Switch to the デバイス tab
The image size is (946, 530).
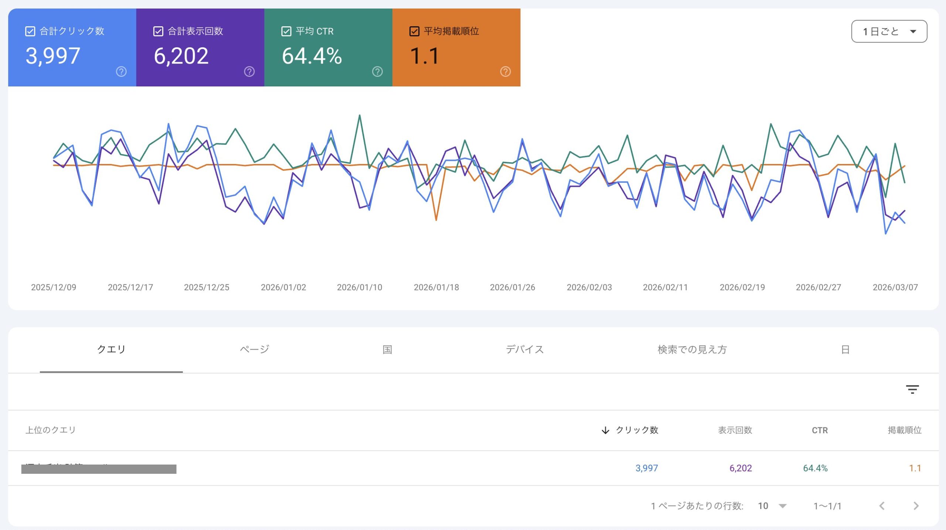524,349
